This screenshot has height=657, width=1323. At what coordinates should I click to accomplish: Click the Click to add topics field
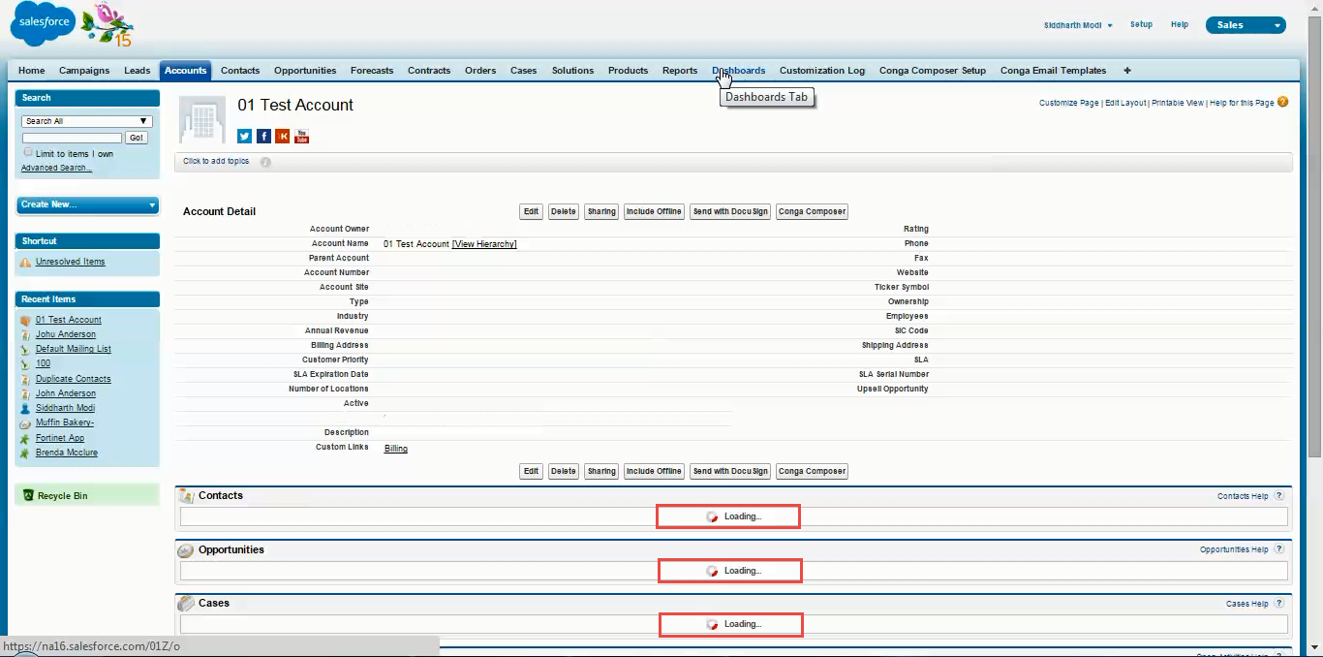pyautogui.click(x=215, y=161)
